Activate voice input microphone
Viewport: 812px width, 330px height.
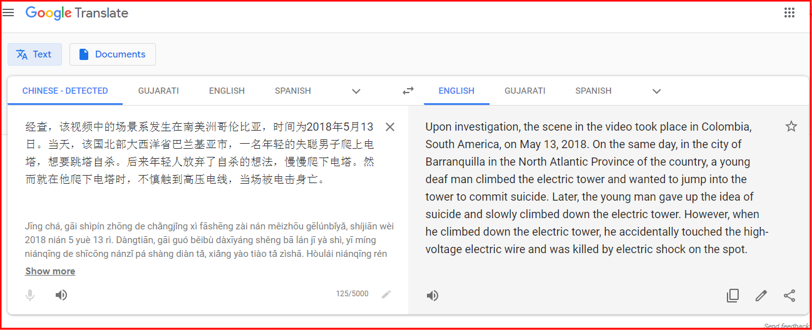point(30,294)
